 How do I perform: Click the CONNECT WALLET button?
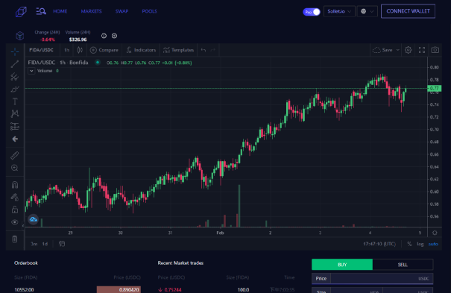(408, 11)
